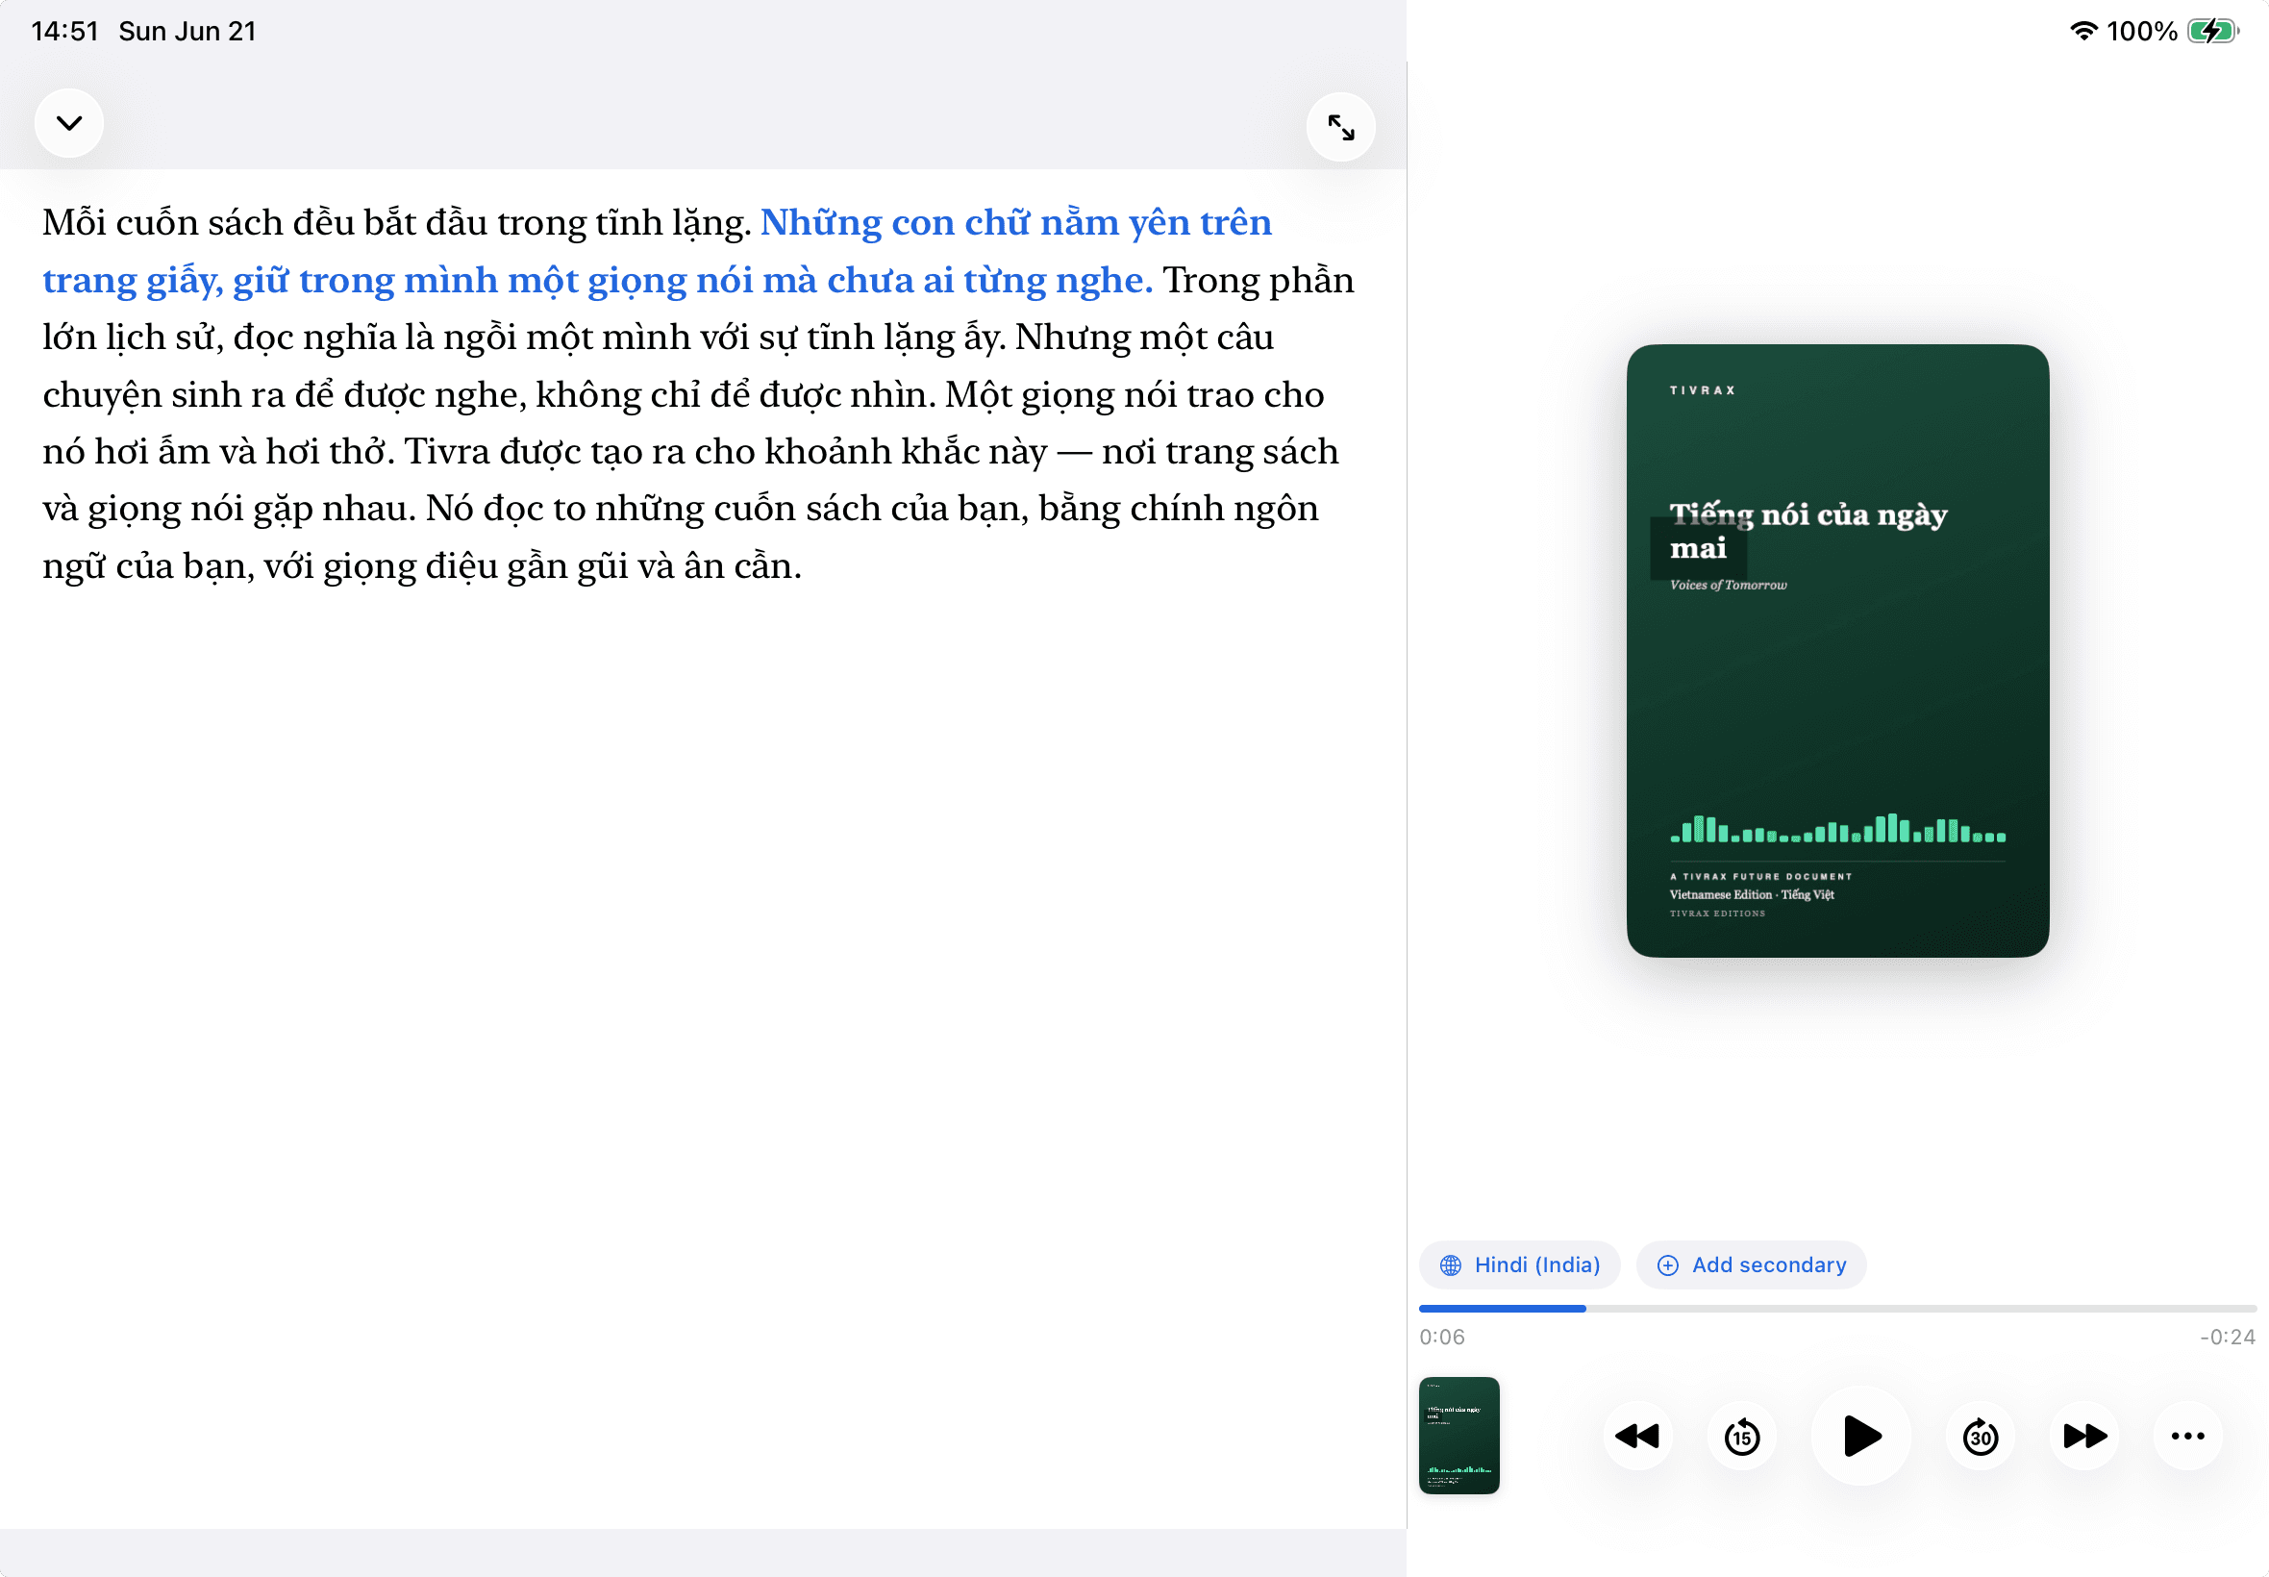Screen dimensions: 2269x1577
Task: Open the more options ellipsis menu
Action: point(2188,1436)
